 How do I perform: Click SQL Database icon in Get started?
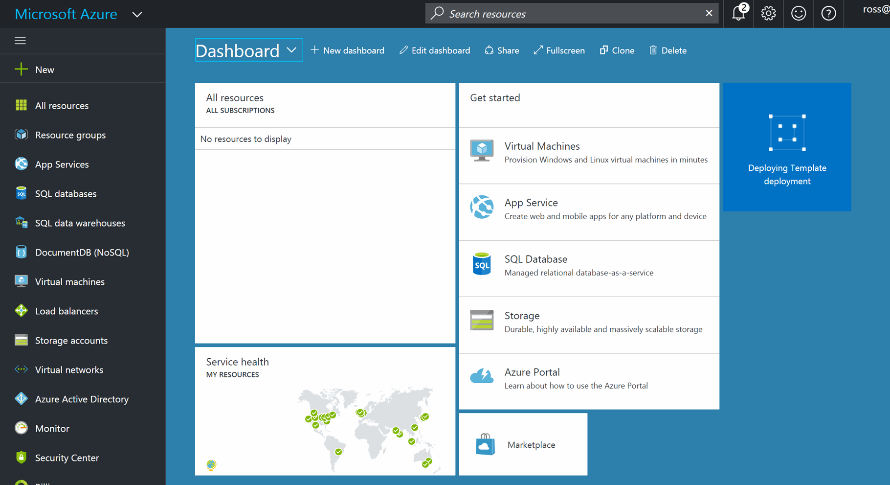pos(482,264)
